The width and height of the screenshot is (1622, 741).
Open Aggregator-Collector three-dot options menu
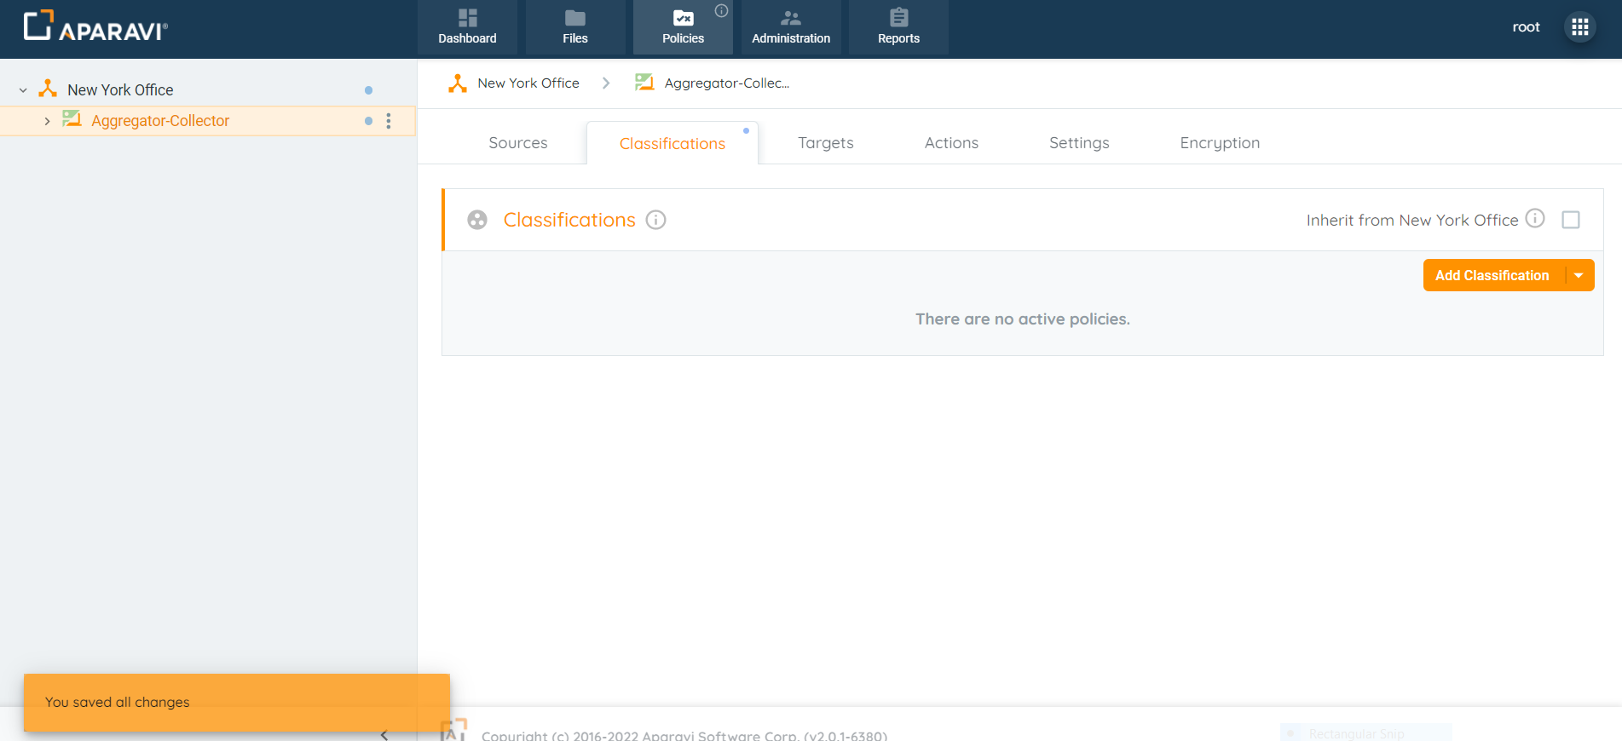(389, 121)
